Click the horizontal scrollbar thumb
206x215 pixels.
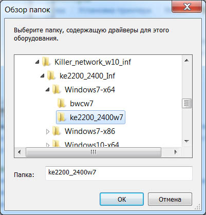click(93, 152)
